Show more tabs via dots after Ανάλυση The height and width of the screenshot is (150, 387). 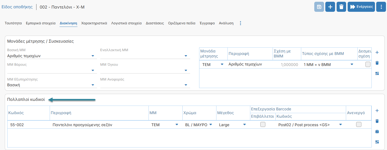241,23
